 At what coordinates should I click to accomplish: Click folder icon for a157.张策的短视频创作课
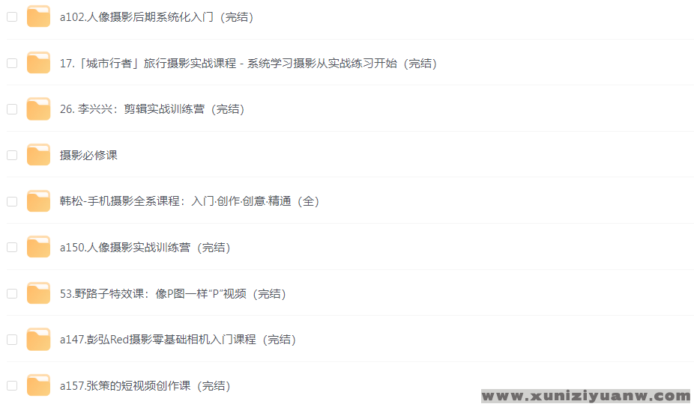(x=38, y=385)
